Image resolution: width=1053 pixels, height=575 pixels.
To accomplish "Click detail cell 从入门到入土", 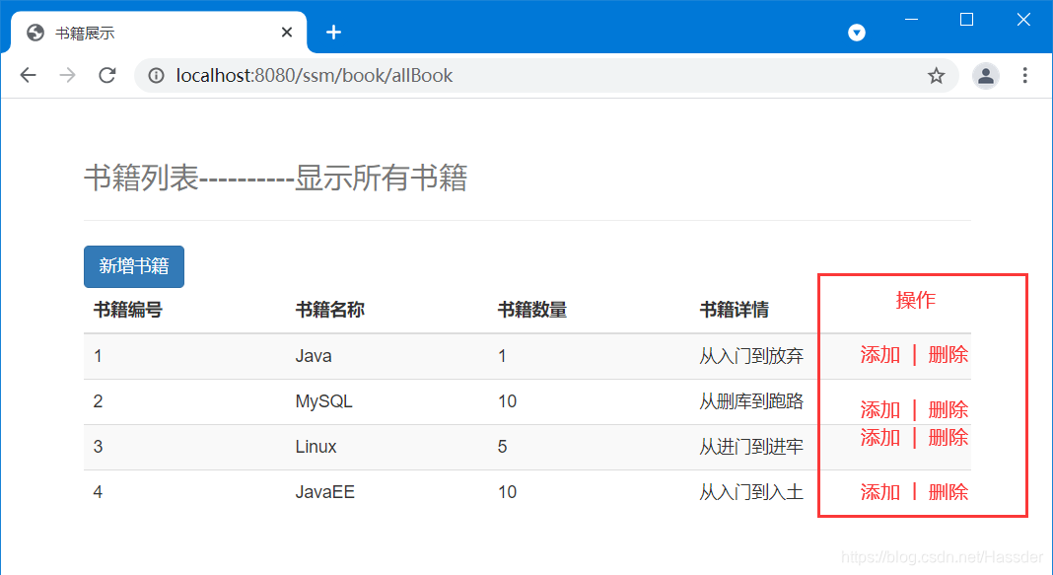I will (x=751, y=492).
